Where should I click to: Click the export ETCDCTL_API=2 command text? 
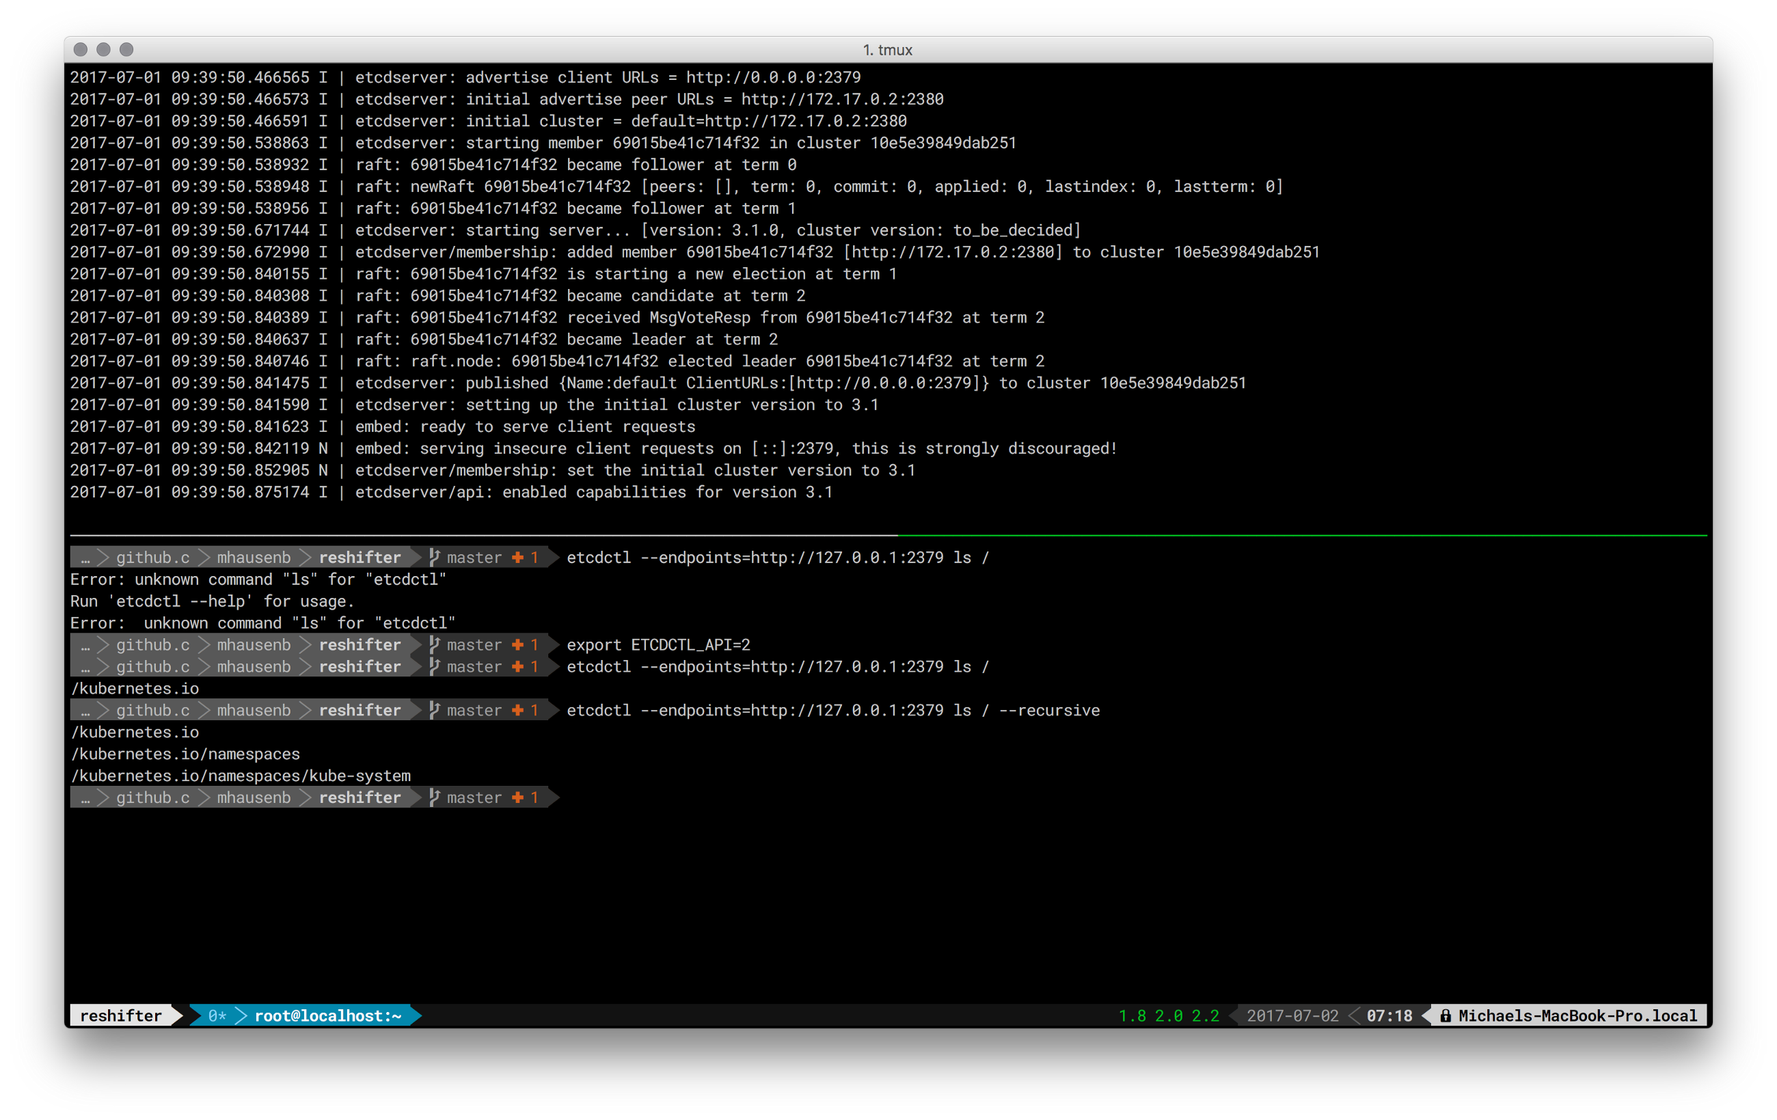tap(657, 645)
